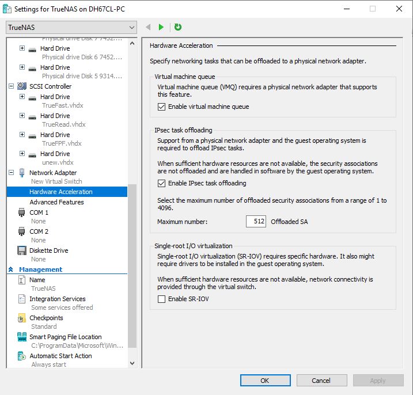413x395 pixels.
Task: Click the OK button
Action: tap(264, 381)
